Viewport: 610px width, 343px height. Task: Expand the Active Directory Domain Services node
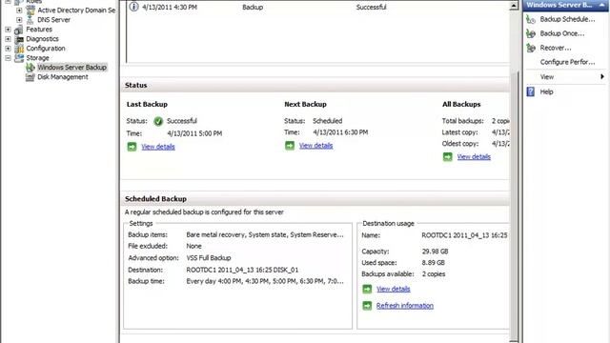pyautogui.click(x=19, y=10)
